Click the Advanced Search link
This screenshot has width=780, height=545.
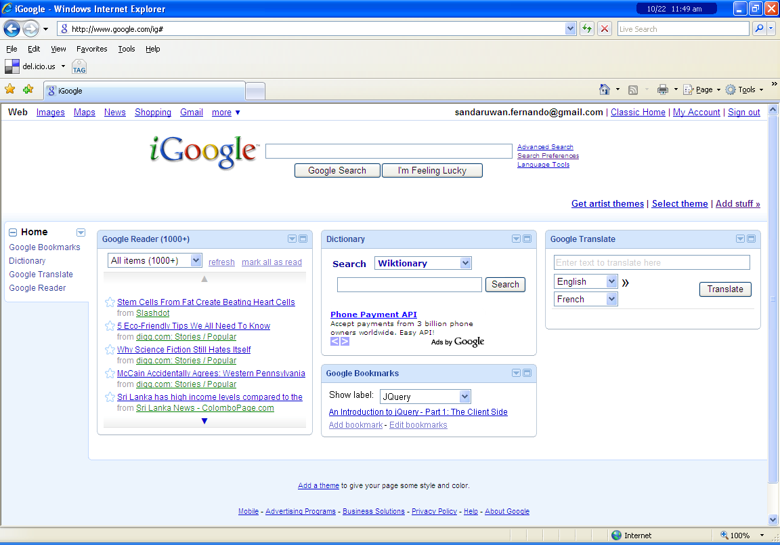545,147
